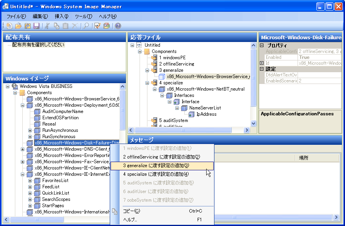Collapse the NetBT_neutral component node

[x=155, y=89]
